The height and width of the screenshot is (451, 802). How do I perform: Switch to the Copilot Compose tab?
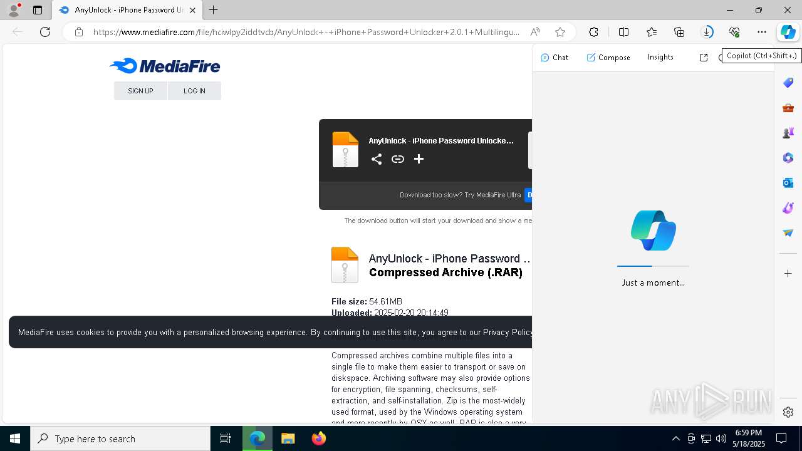click(x=608, y=57)
